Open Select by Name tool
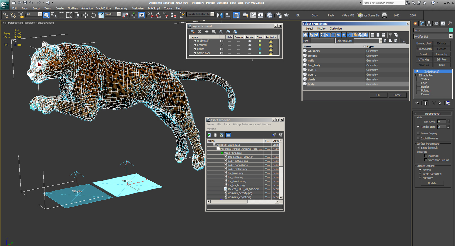Screen dimensions: 455x246 (54, 15)
